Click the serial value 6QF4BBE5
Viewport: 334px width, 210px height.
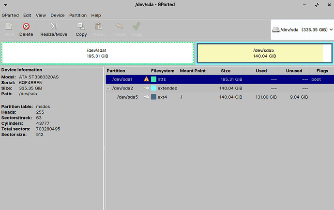coord(30,82)
